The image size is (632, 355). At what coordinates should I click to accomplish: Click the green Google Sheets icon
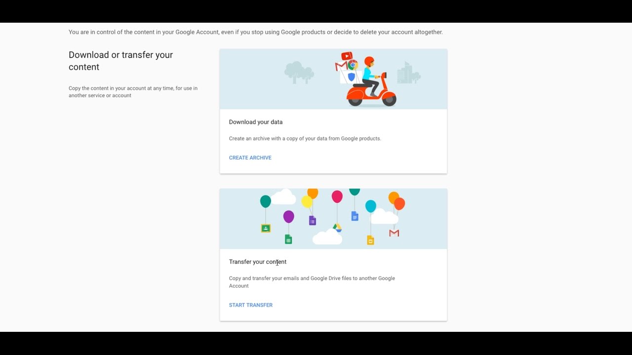[x=288, y=239]
